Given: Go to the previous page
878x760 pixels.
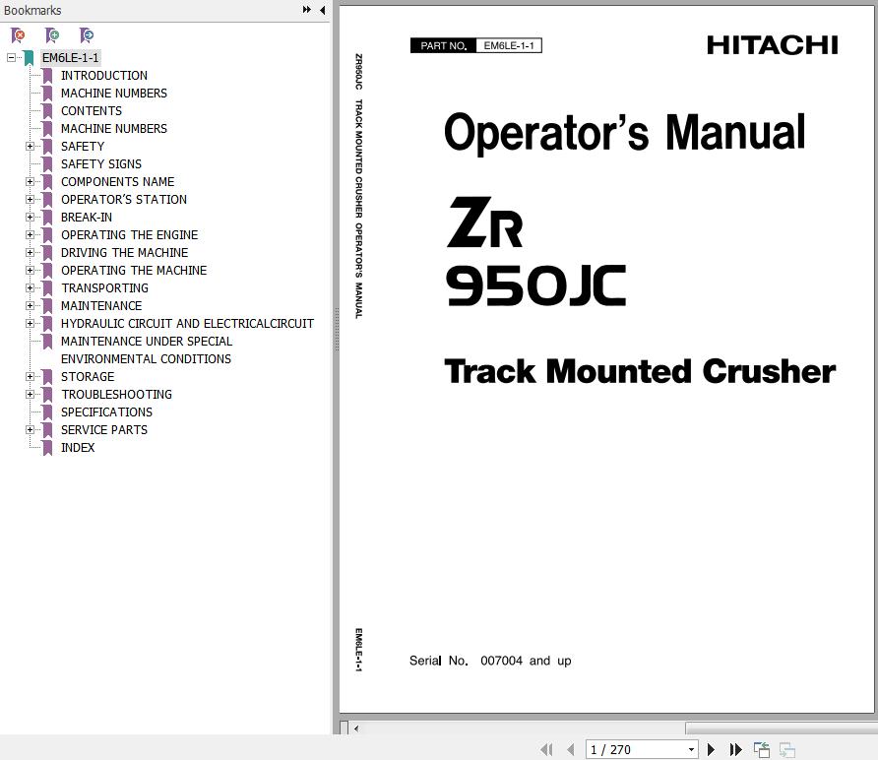Looking at the screenshot, I should pyautogui.click(x=571, y=749).
